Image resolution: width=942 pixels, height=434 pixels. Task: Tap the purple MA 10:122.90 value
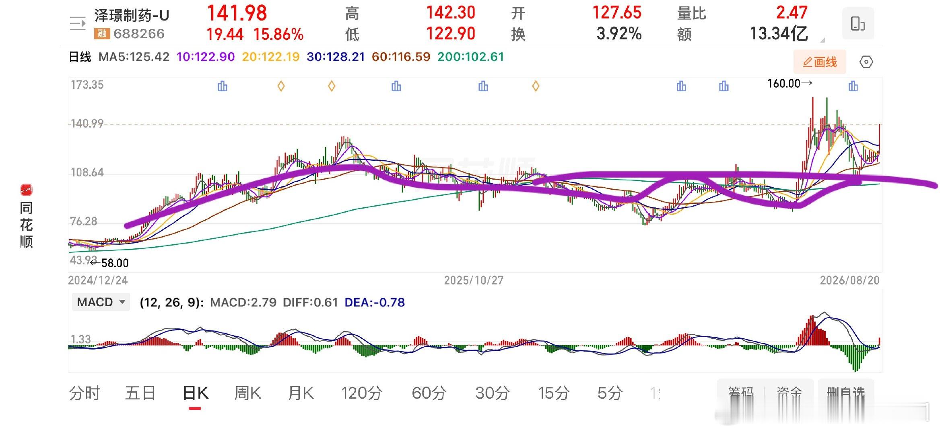(206, 57)
